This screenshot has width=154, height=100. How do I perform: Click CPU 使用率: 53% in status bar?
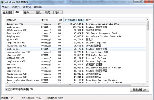pos(31,98)
